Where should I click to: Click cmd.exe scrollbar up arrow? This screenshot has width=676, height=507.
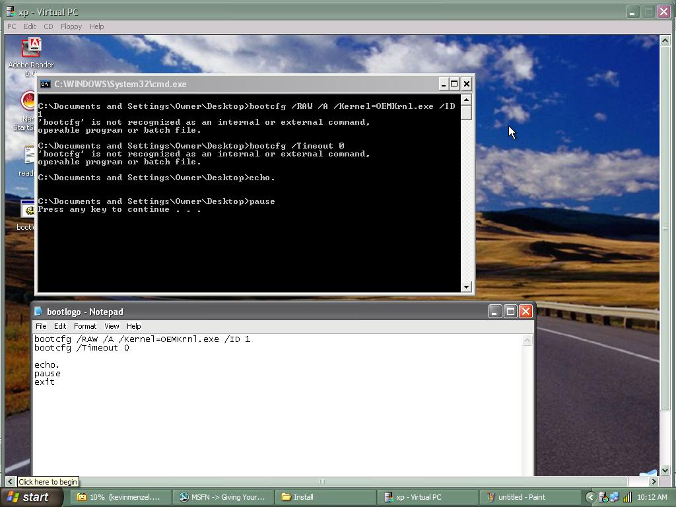coord(466,100)
